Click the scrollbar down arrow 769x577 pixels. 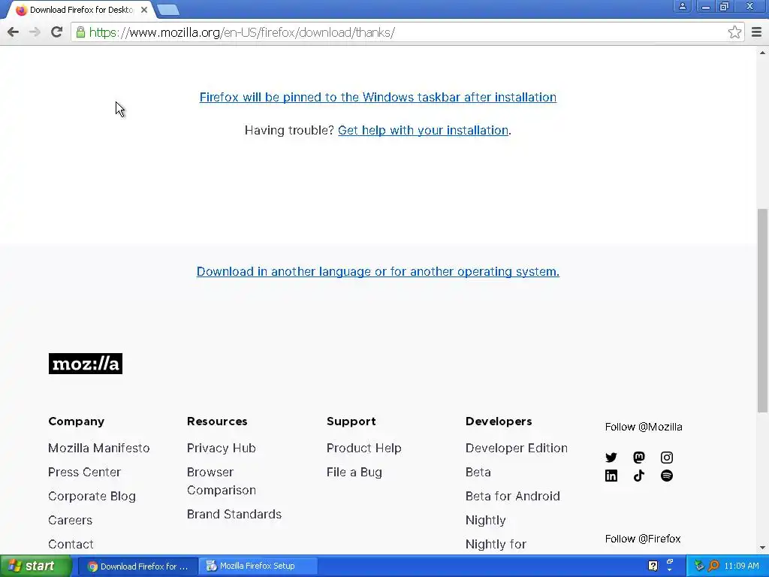[x=762, y=548]
